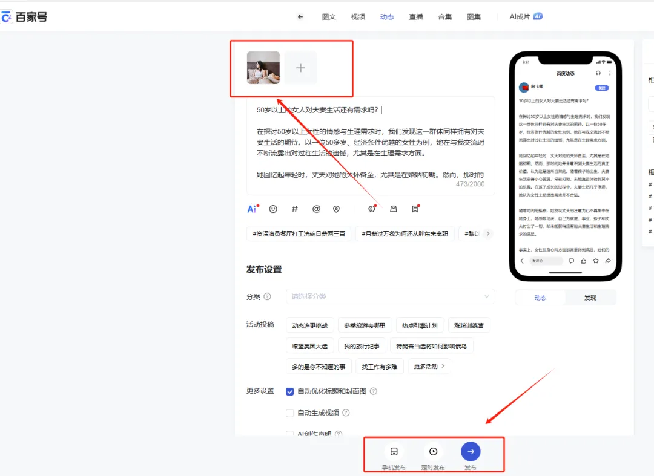The height and width of the screenshot is (476, 654).
Task: Click three-dot menu in phone preview
Action: (x=610, y=73)
